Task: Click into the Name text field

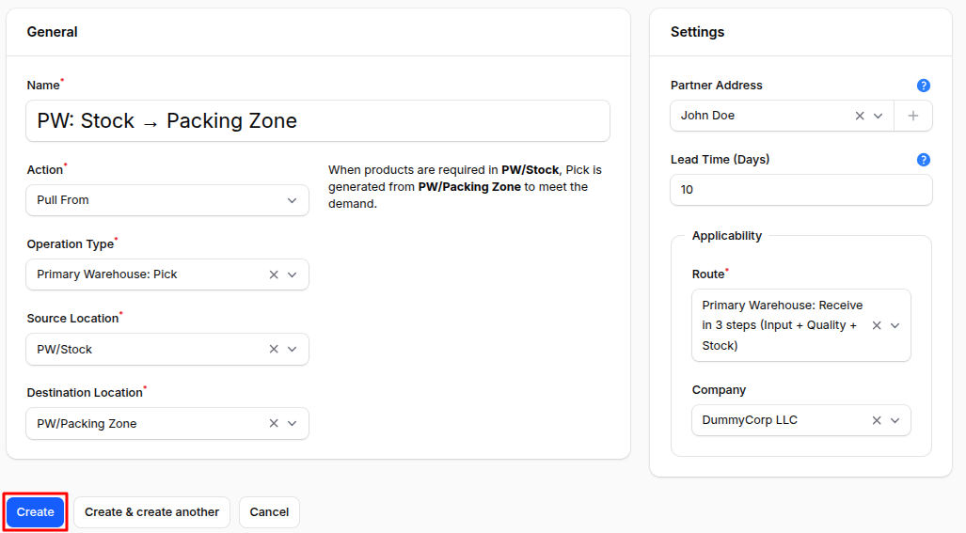Action: coord(318,121)
